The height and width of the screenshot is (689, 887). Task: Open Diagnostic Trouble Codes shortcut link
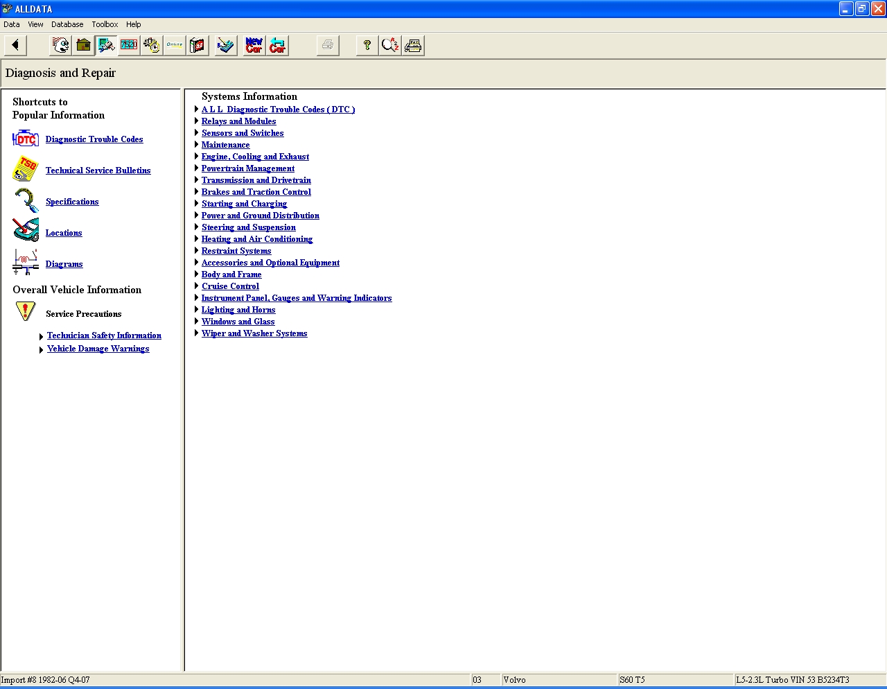coord(94,139)
